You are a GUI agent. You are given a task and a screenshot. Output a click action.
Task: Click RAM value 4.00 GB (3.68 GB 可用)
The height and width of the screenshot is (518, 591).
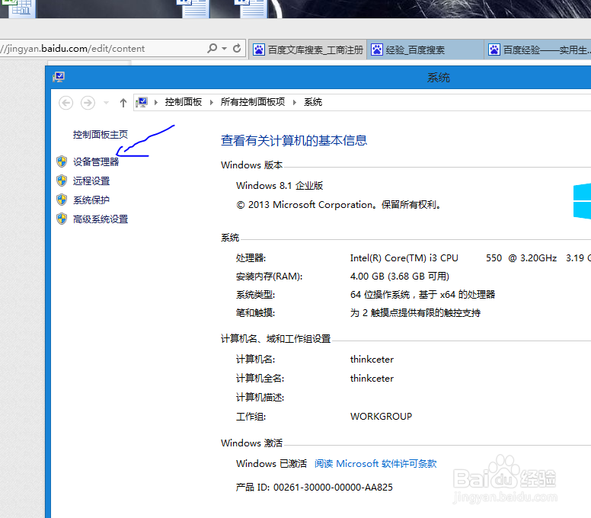(400, 277)
